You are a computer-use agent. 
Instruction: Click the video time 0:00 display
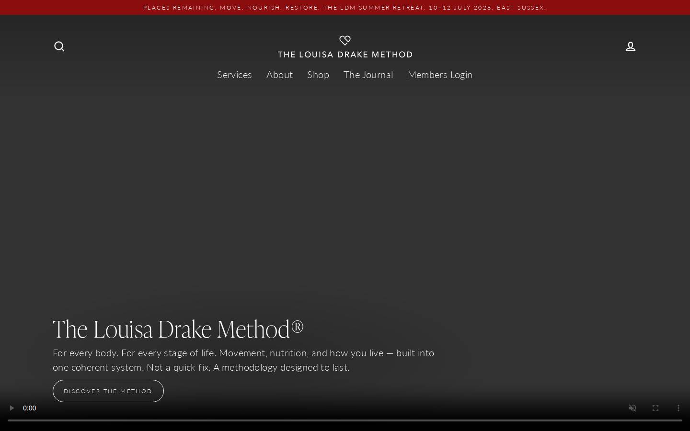[x=30, y=408]
